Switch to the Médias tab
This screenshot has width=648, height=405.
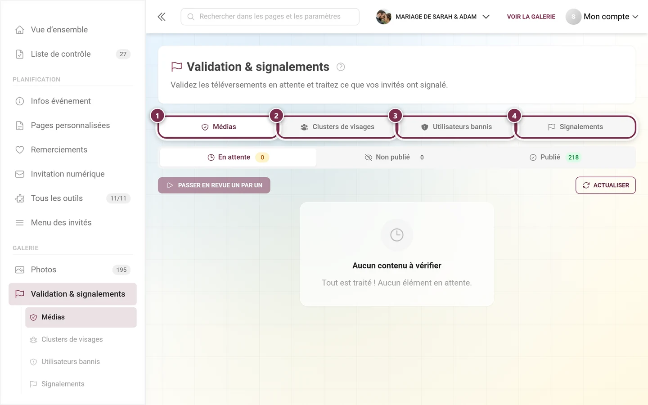pyautogui.click(x=218, y=127)
